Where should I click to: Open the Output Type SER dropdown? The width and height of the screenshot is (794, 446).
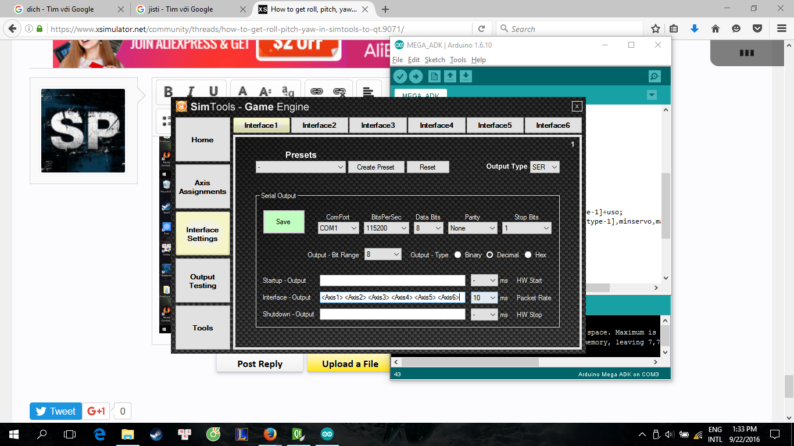[545, 167]
